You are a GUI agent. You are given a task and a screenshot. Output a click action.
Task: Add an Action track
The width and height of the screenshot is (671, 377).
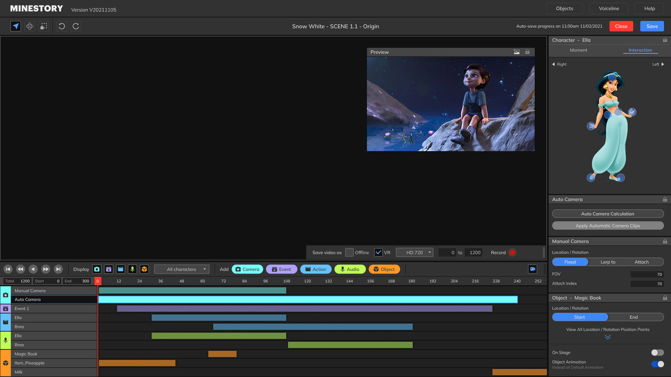click(316, 269)
